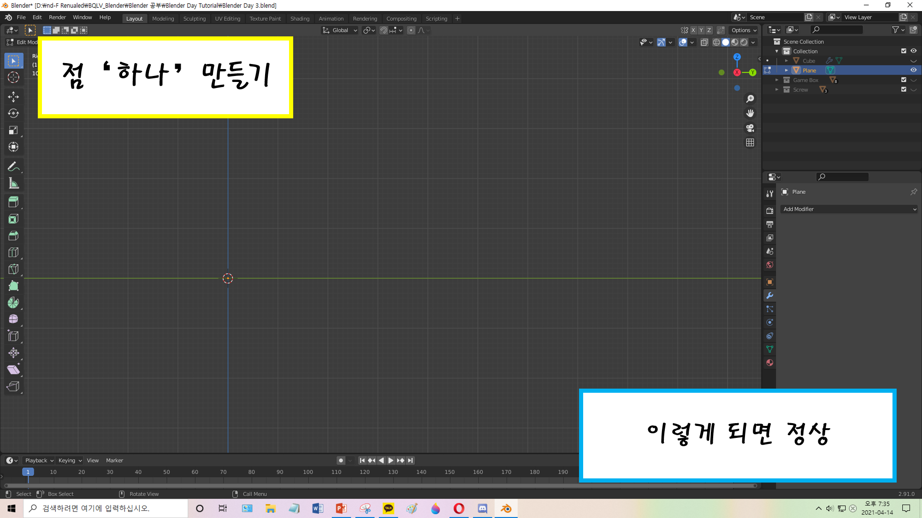Select the Rip Region tool
This screenshot has height=518, width=922.
pyautogui.click(x=13, y=387)
